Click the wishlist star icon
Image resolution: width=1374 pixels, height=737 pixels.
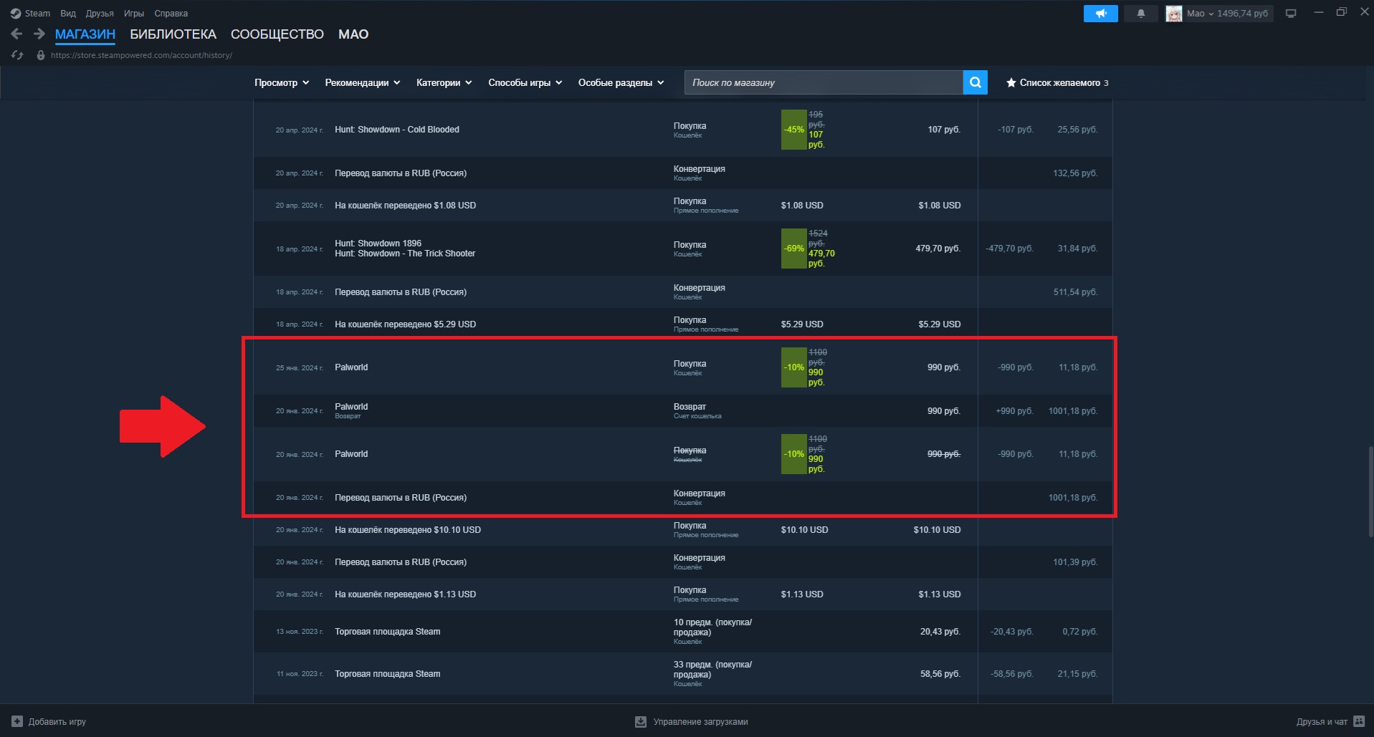pyautogui.click(x=1011, y=83)
